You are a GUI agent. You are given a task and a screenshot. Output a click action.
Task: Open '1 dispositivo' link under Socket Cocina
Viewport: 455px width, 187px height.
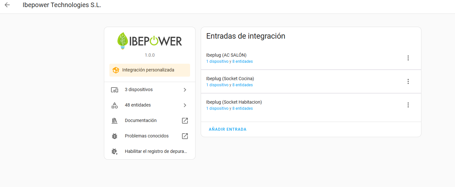(x=217, y=85)
